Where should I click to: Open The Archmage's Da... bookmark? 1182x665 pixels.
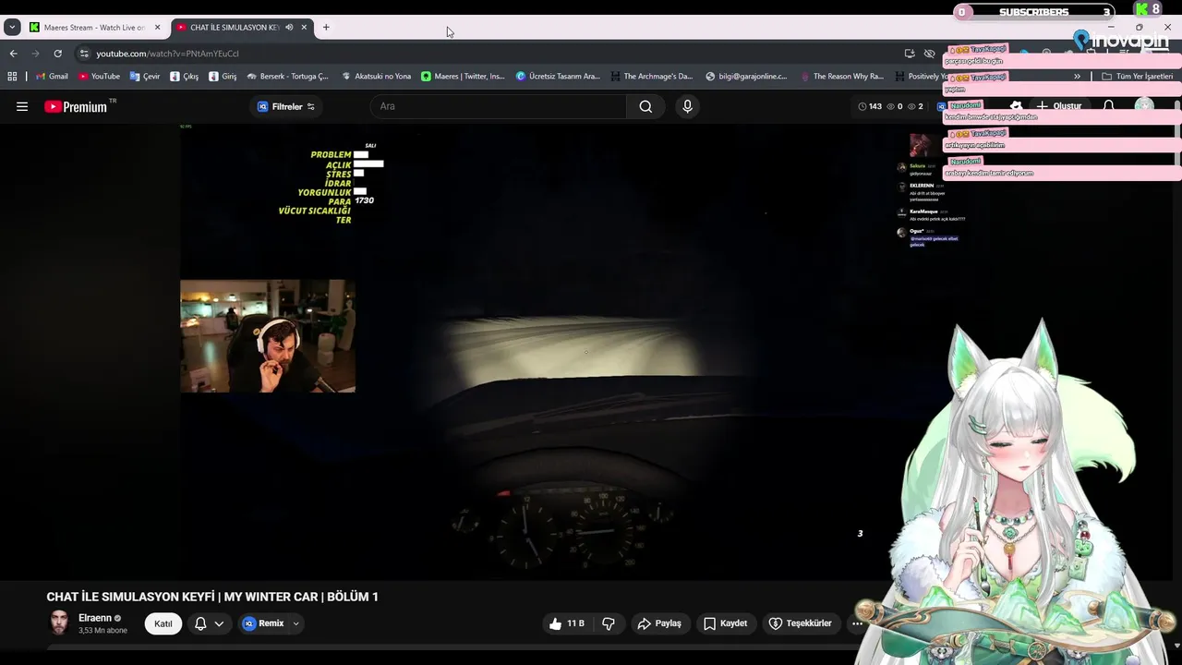(651, 77)
